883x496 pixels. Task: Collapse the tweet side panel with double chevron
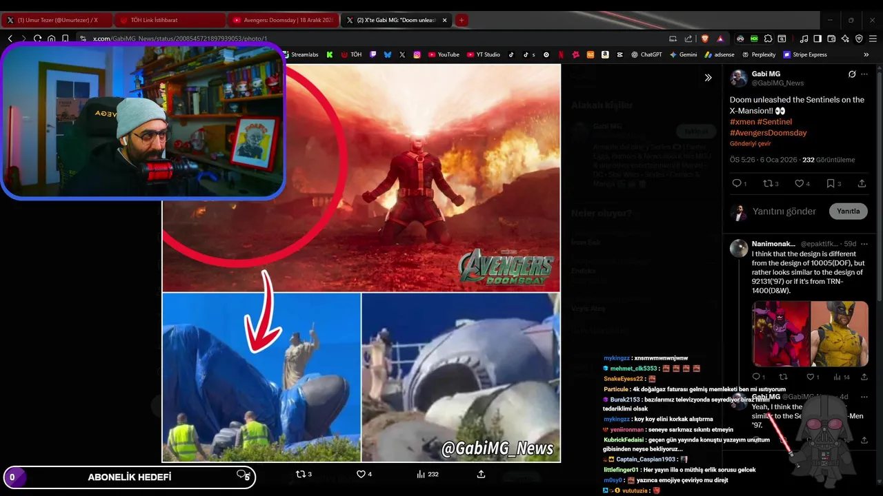[x=708, y=78]
